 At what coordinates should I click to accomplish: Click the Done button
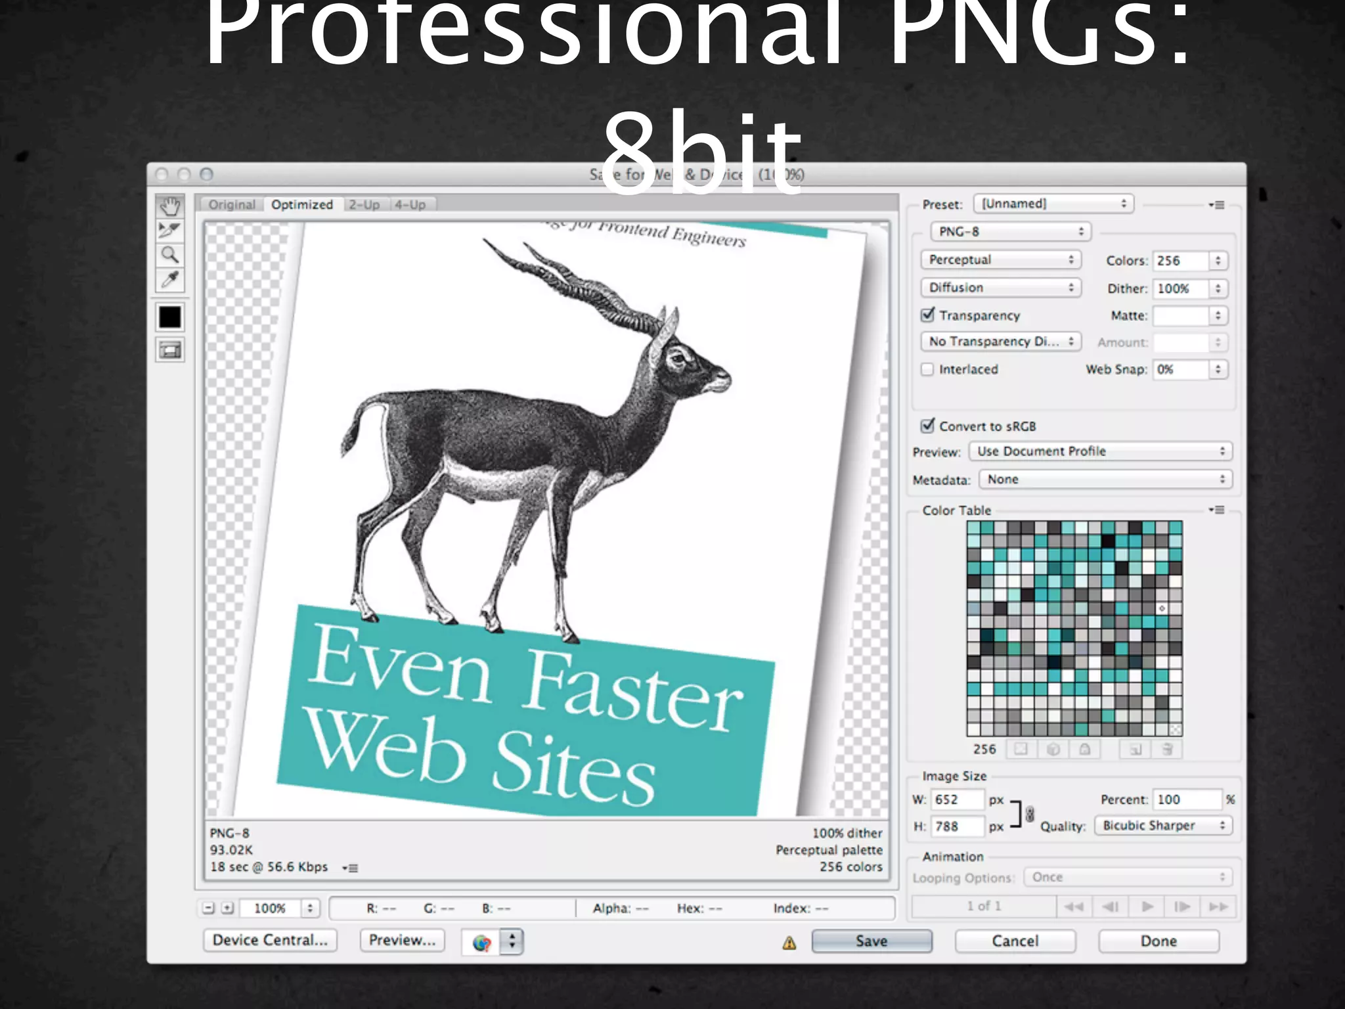click(1159, 941)
